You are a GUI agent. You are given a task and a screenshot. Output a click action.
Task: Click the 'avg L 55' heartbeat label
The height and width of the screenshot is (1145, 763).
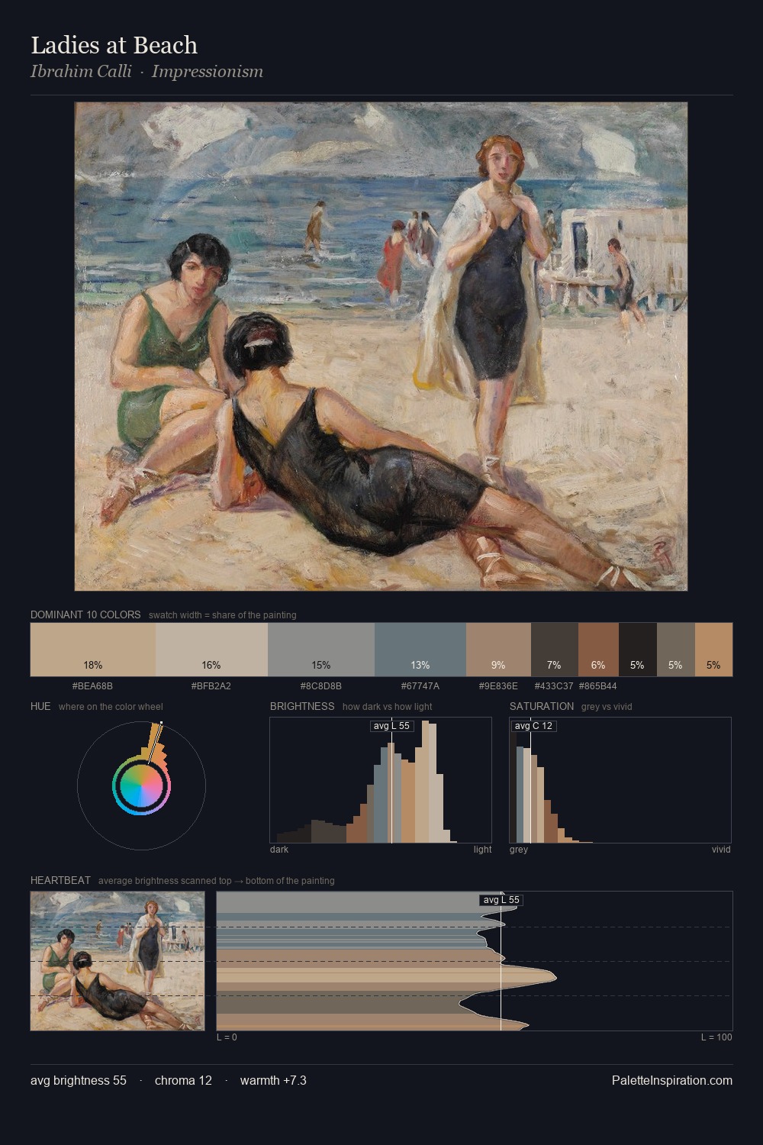point(501,900)
